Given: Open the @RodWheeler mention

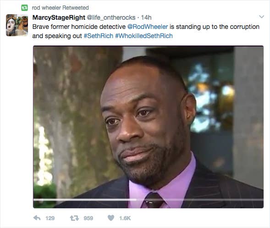Looking at the screenshot, I should coord(148,27).
